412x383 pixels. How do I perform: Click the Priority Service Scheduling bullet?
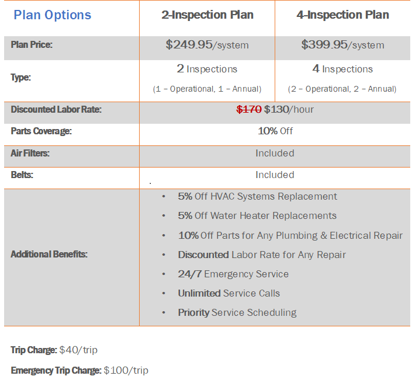237,313
